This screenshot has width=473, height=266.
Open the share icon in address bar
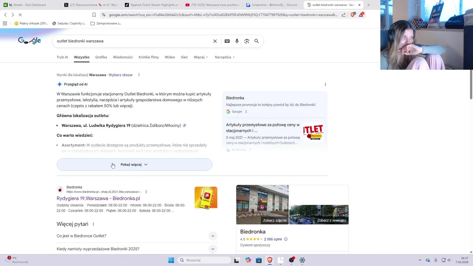click(x=344, y=15)
